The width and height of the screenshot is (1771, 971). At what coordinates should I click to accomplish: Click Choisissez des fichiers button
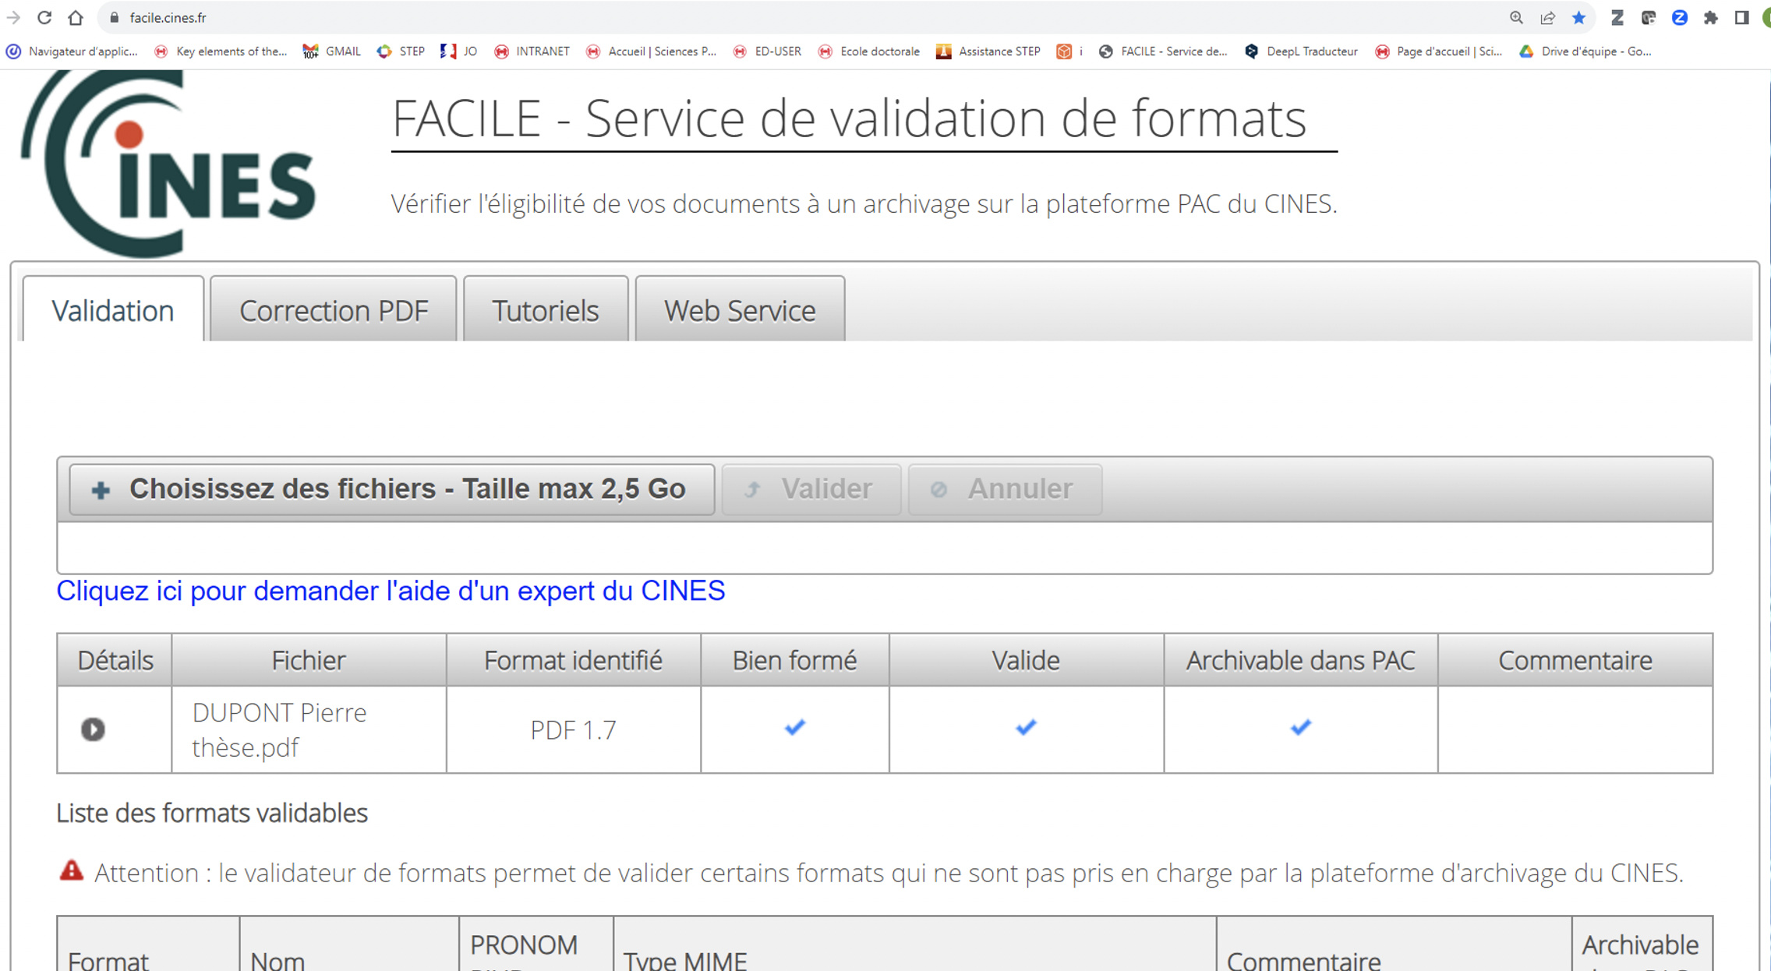(391, 489)
